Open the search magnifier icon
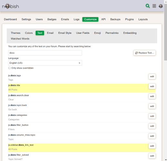Viewport: 167px width, 161px height. (x=148, y=6)
